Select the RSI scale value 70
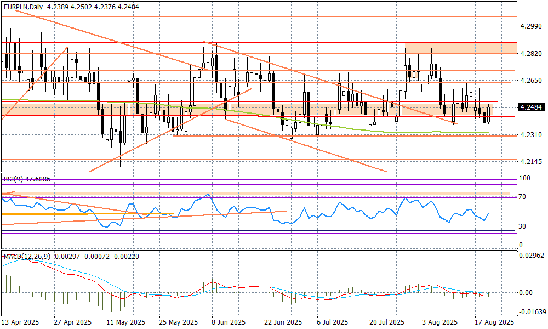Image resolution: width=548 pixels, height=329 pixels. (522, 197)
